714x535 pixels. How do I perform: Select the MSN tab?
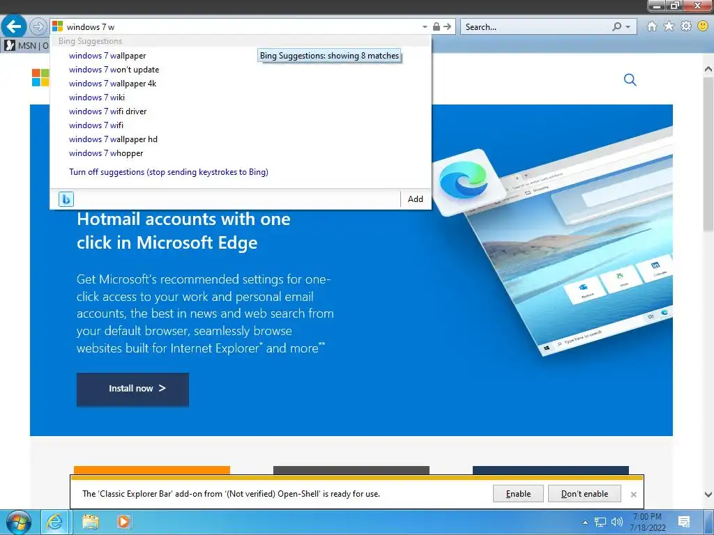coord(26,45)
